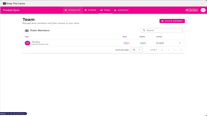Click the Tier Zero member name
This screenshot has height=116, width=207.
36,42
